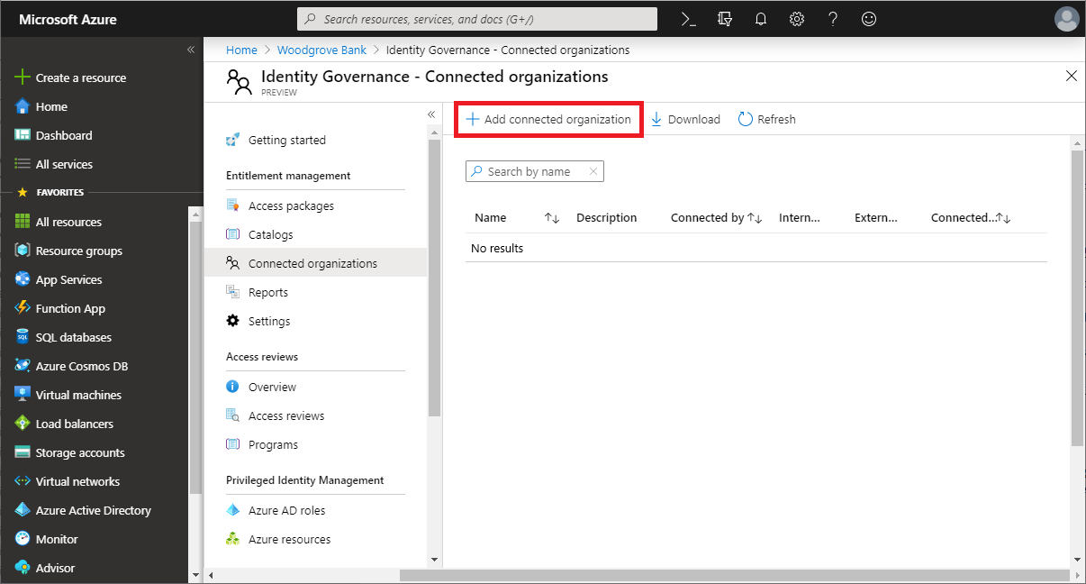1086x584 pixels.
Task: Click the Refresh circular arrow icon
Action: click(745, 119)
